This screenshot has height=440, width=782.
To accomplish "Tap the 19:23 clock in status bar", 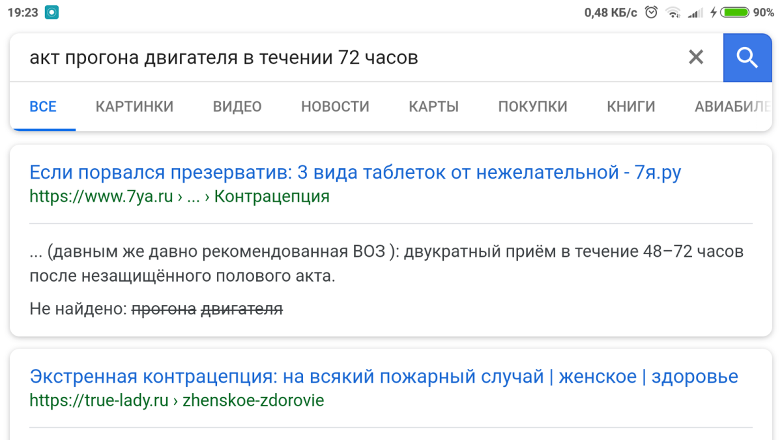I will 23,12.
